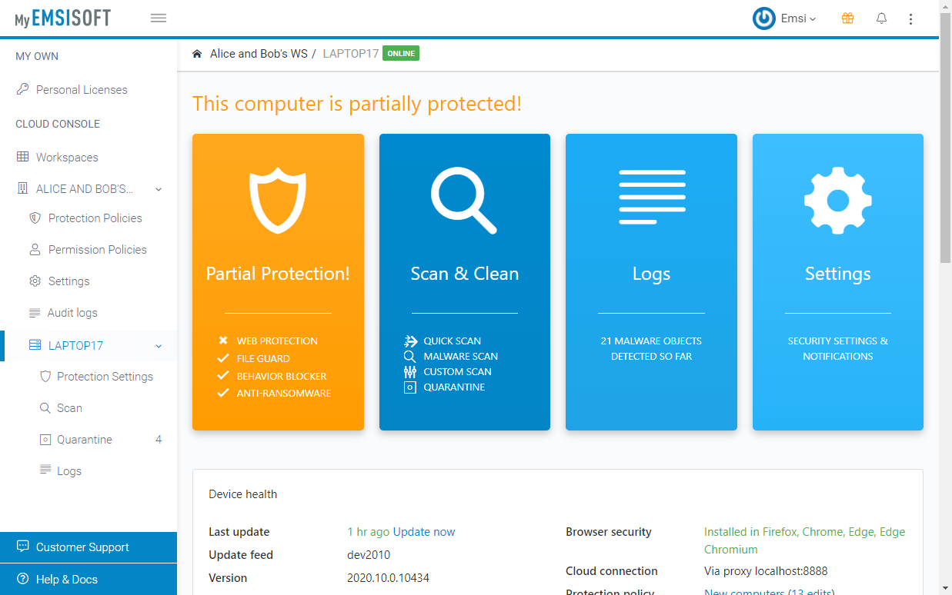
Task: Go to Workspaces
Action: tap(67, 158)
